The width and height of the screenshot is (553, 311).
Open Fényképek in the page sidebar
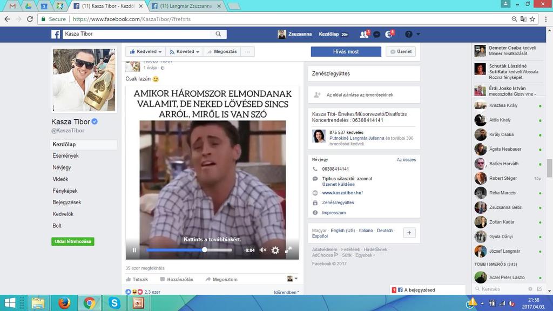[65, 191]
